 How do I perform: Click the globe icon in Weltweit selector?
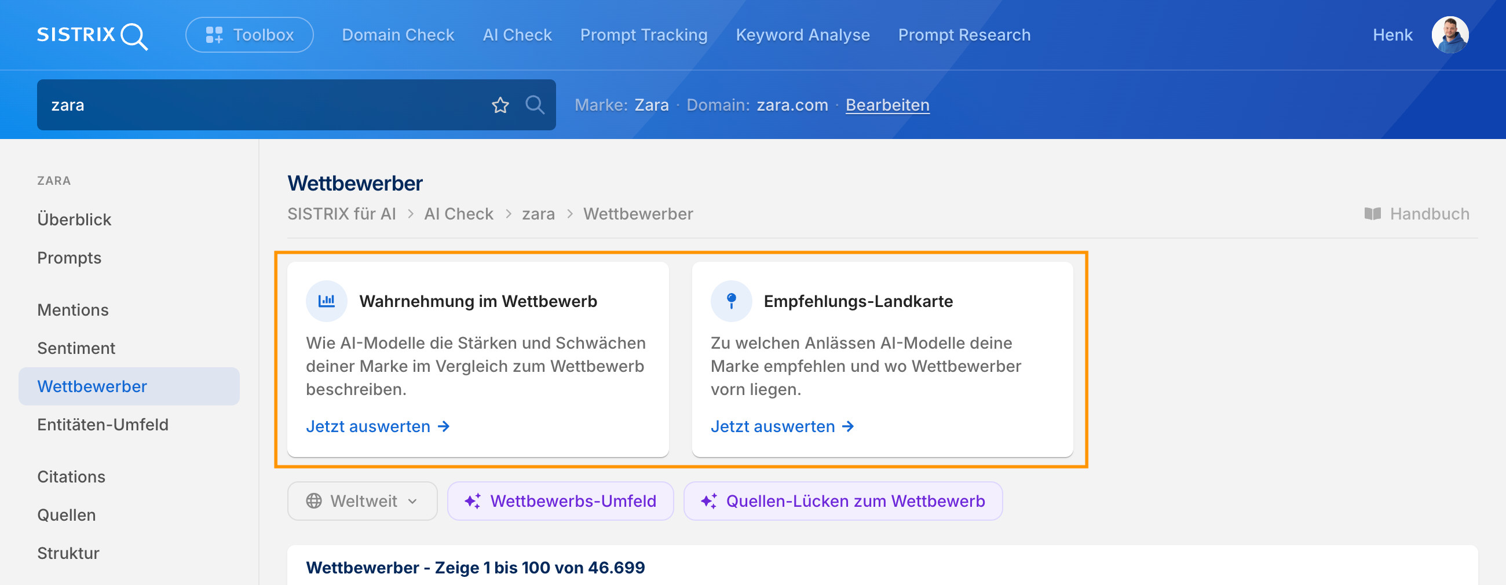pos(314,501)
